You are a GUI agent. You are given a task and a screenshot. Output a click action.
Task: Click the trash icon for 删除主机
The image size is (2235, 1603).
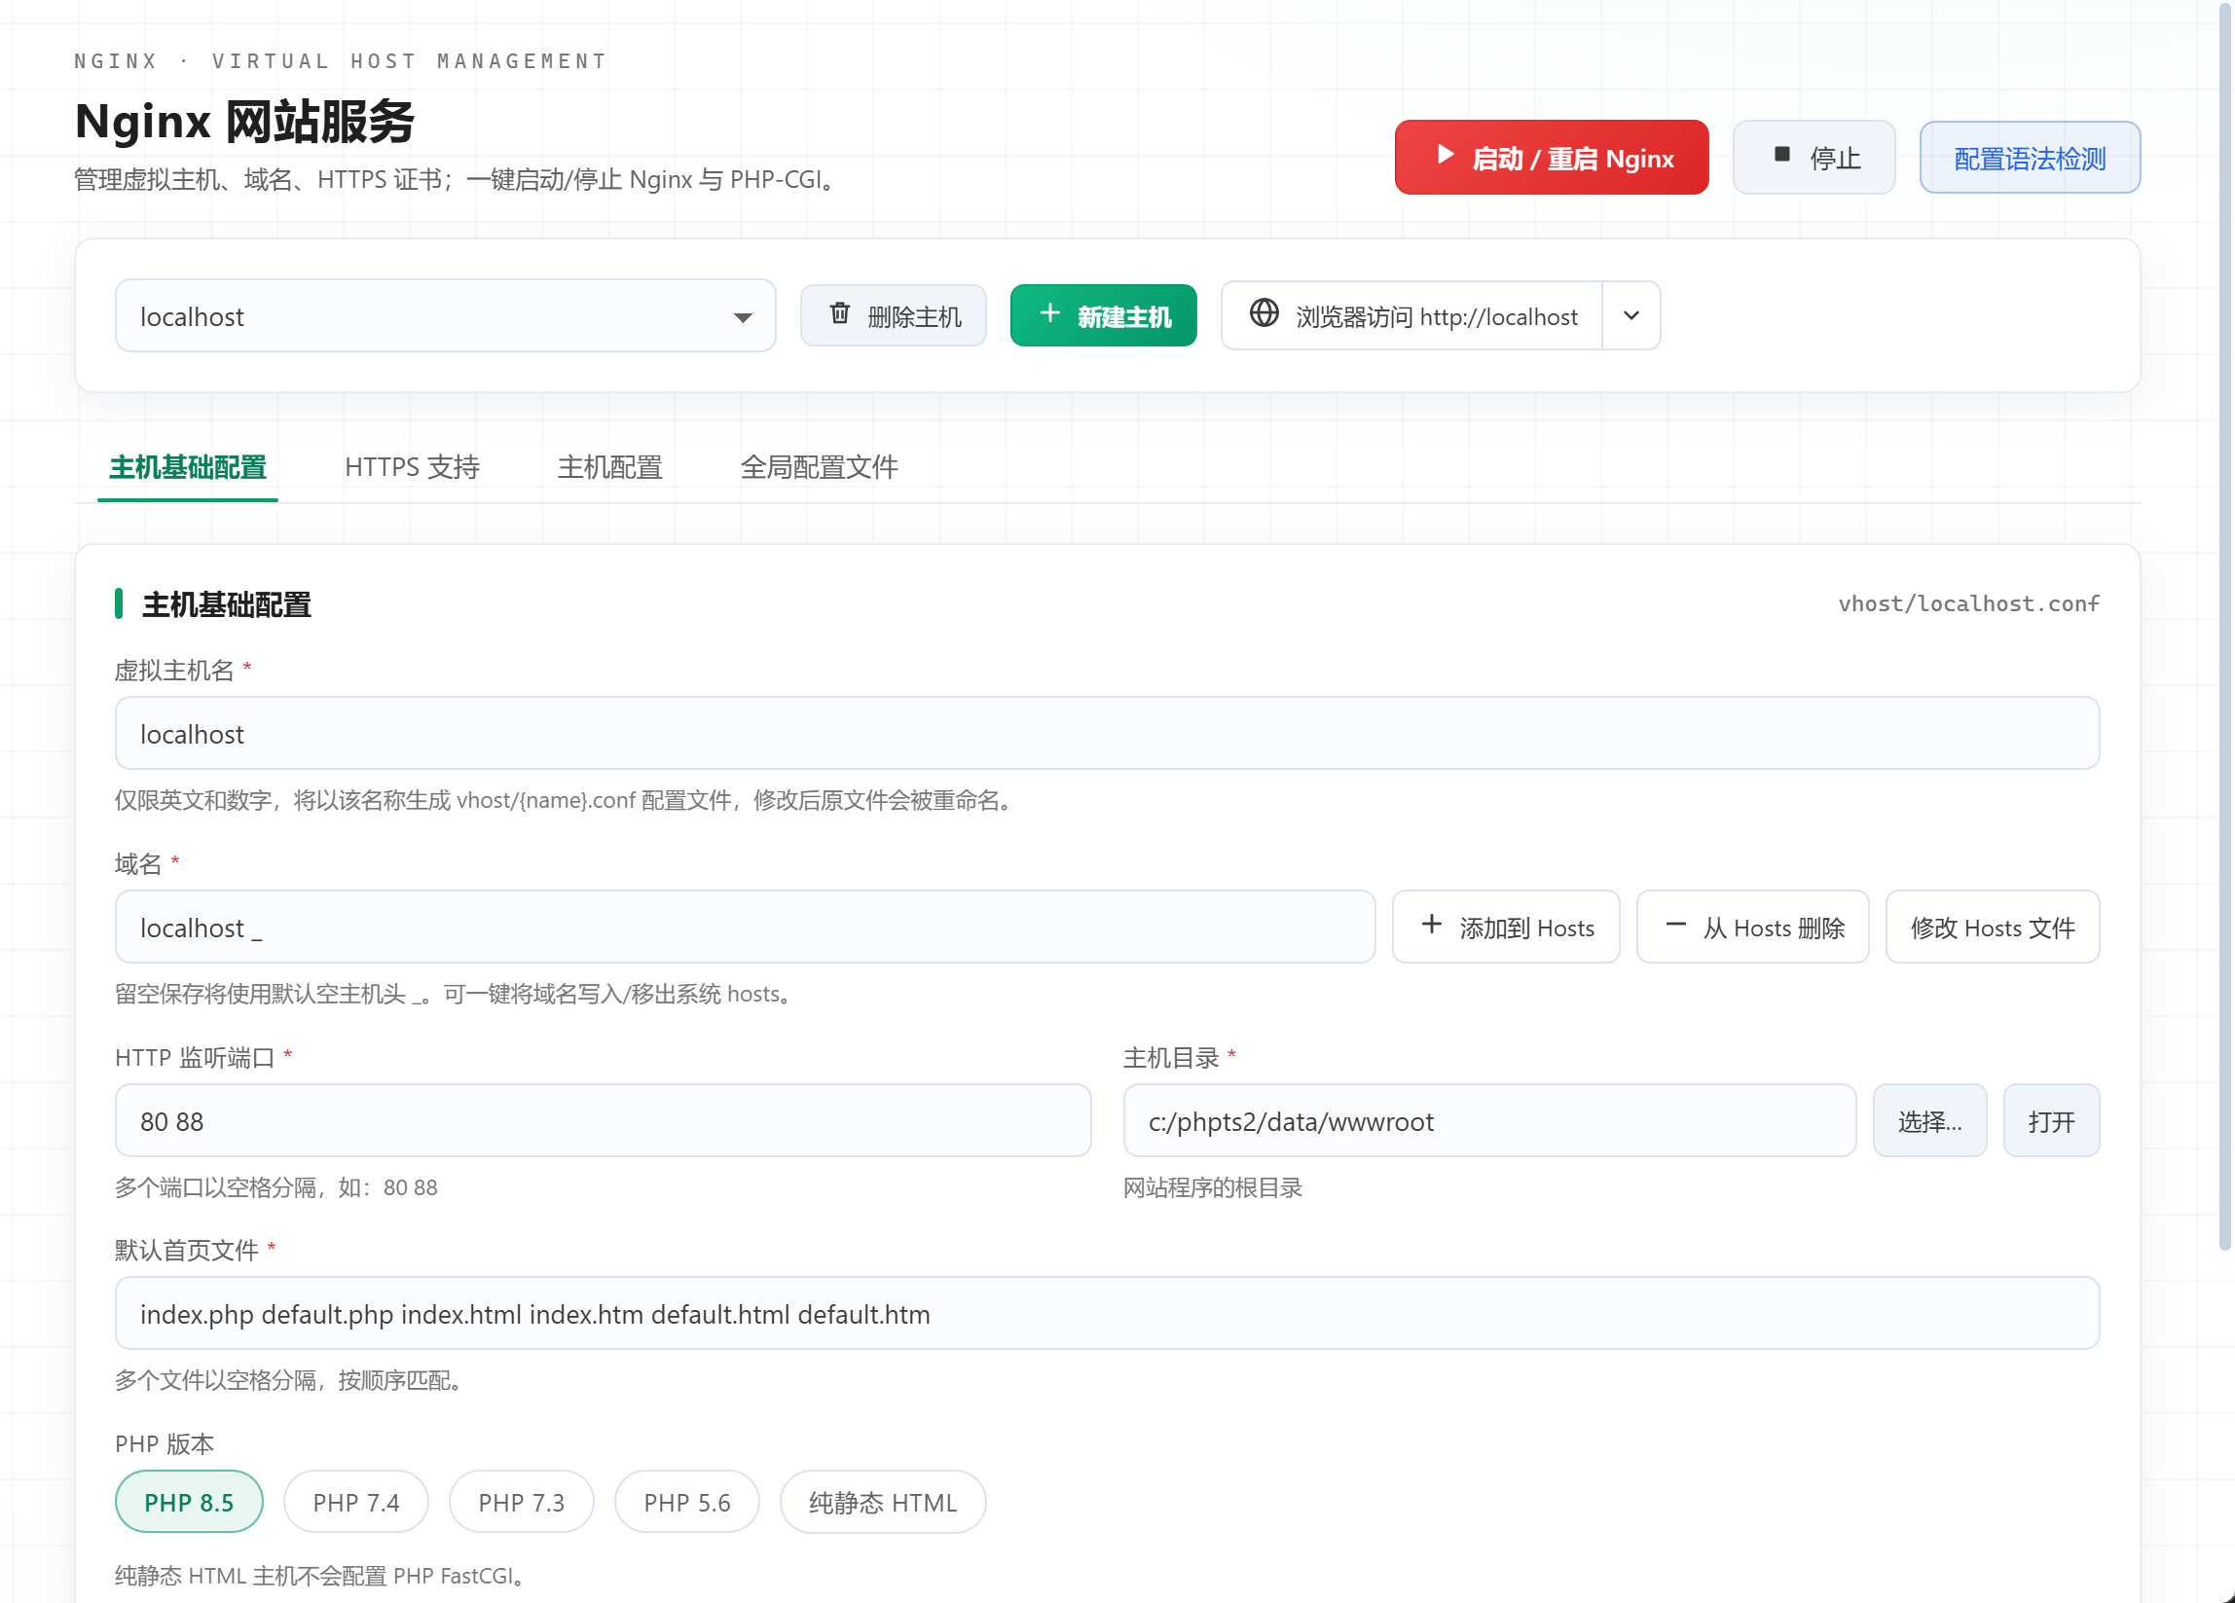click(x=840, y=313)
